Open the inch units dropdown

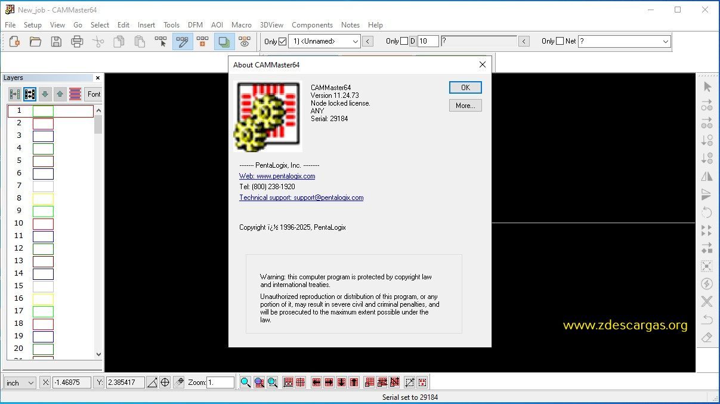pyautogui.click(x=20, y=383)
